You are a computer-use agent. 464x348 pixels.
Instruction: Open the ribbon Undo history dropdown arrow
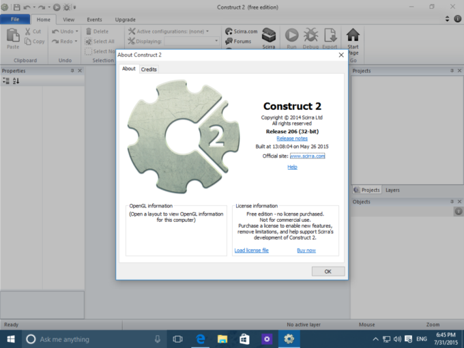click(76, 31)
